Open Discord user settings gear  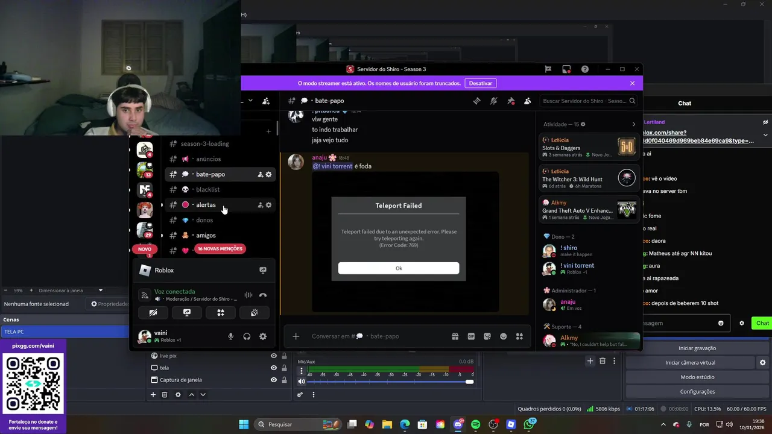coord(263,336)
